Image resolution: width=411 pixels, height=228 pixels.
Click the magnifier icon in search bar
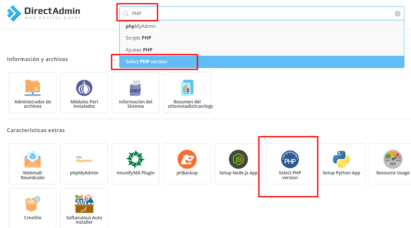[x=126, y=14]
